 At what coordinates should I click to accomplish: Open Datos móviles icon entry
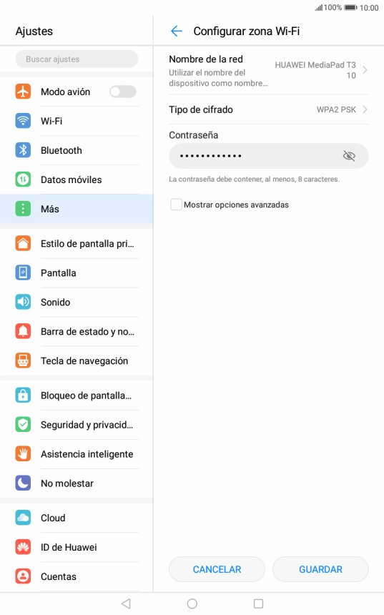coord(23,179)
